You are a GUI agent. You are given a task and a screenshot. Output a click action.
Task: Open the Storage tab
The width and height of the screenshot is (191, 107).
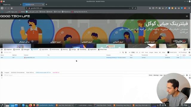[x=73, y=50]
